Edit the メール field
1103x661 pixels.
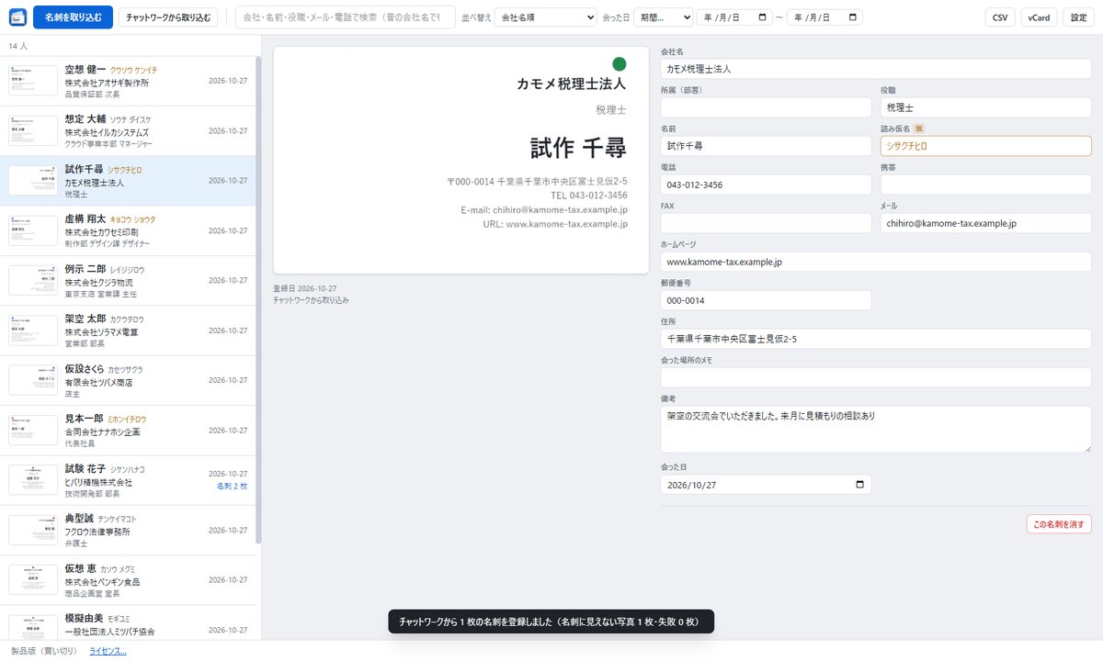(x=986, y=223)
